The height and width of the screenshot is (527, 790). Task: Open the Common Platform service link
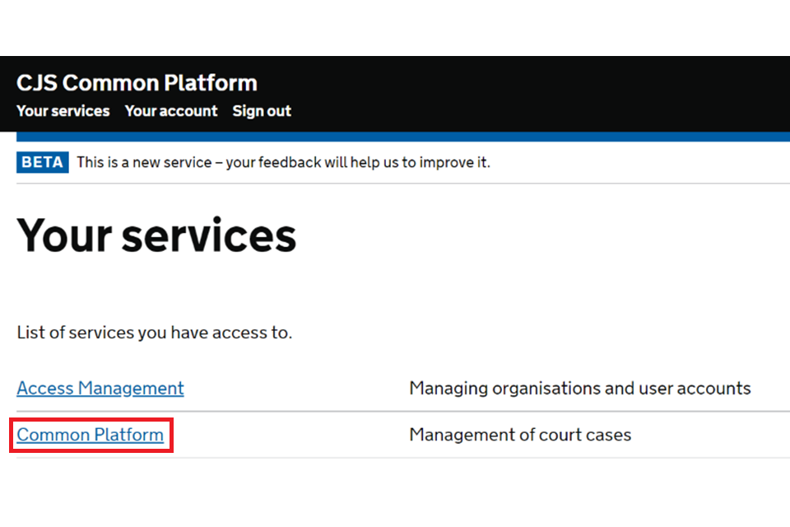pos(91,434)
